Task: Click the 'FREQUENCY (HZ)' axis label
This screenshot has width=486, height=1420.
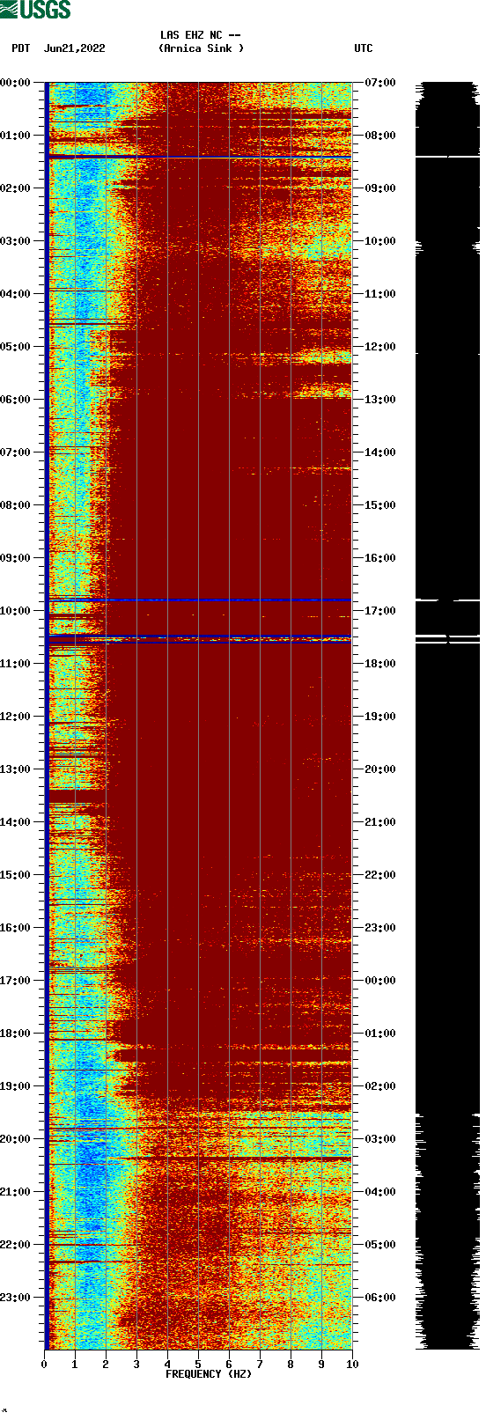Action: click(209, 1373)
